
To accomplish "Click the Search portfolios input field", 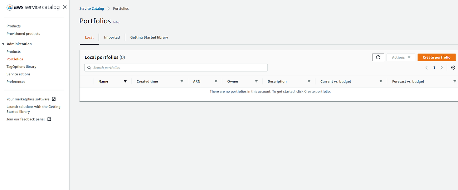I will point(176,67).
